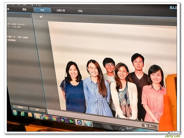Open the last highlighted blue taskbar icon

(88, 124)
